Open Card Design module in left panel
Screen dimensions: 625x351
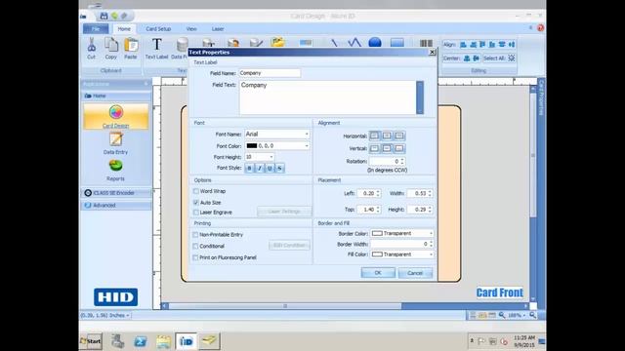pos(115,116)
